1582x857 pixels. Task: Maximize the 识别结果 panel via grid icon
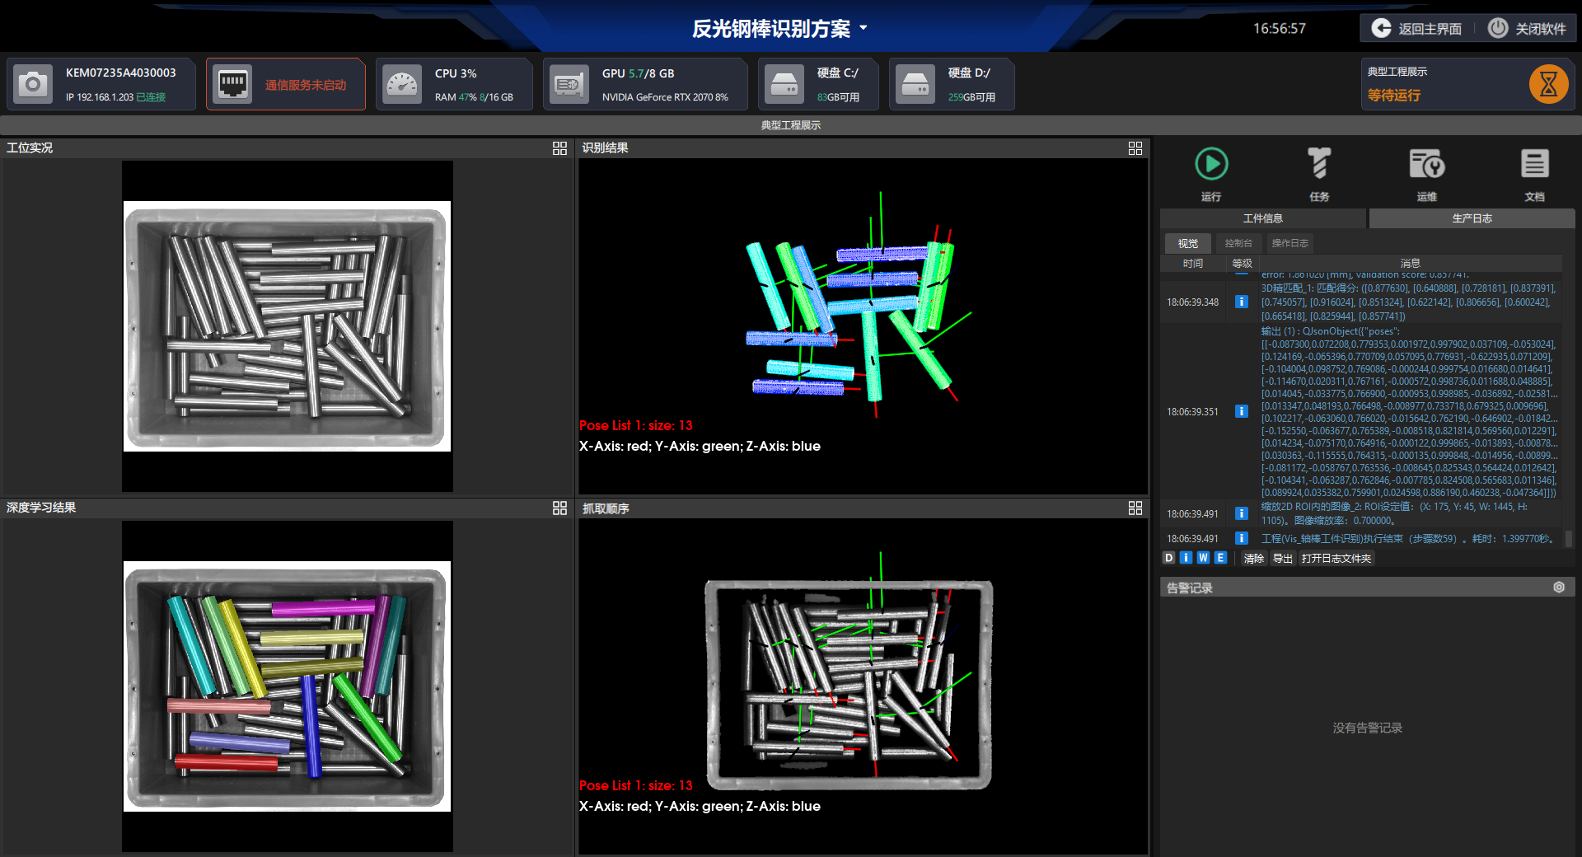coord(1135,148)
